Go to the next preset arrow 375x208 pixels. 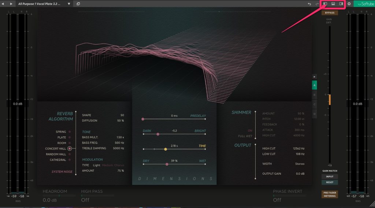click(11, 4)
